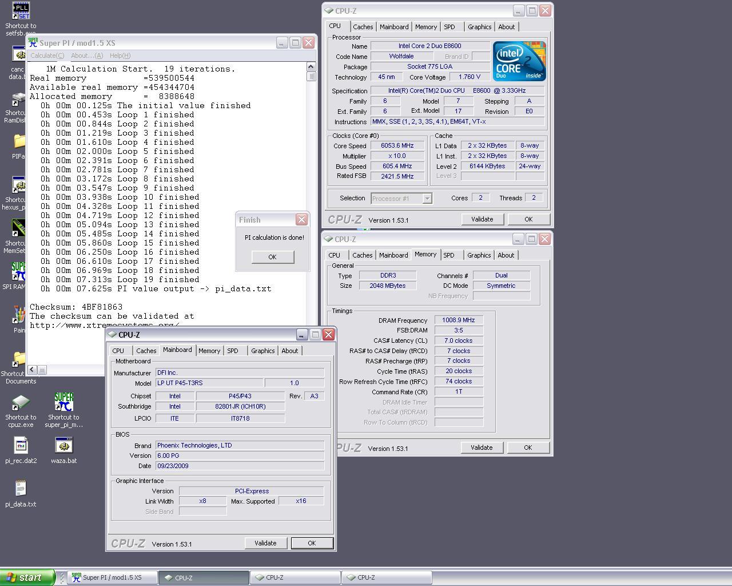Click the Windows Start button
732x586 pixels.
27,577
